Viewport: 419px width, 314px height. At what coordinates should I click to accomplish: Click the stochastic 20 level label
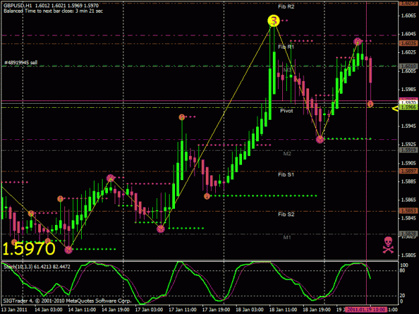click(x=402, y=296)
